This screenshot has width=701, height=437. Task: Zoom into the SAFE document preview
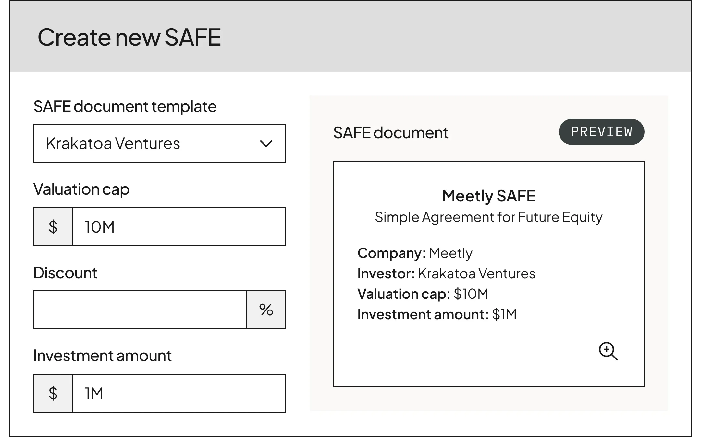pyautogui.click(x=608, y=351)
